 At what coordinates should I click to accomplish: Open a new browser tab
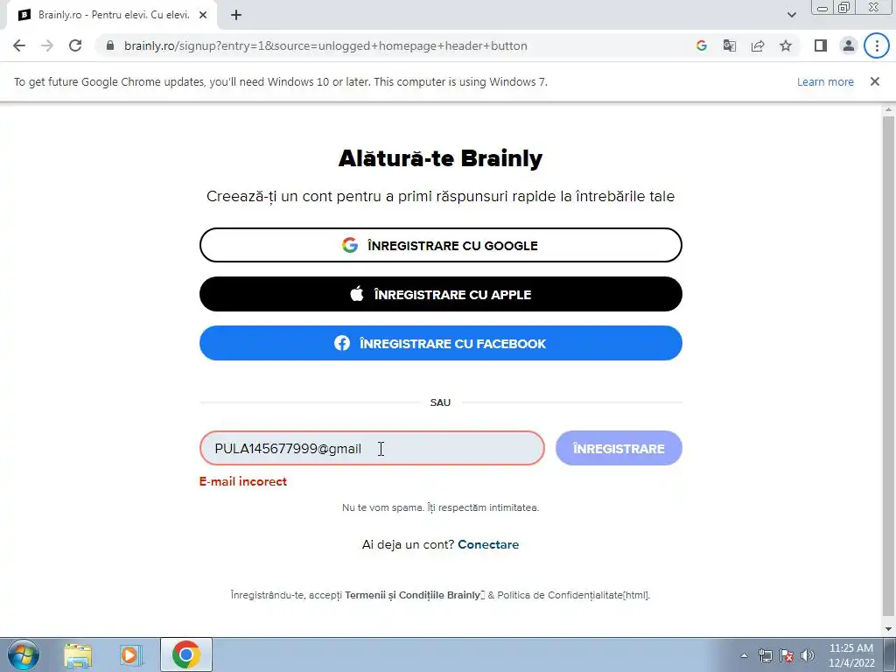click(x=236, y=16)
